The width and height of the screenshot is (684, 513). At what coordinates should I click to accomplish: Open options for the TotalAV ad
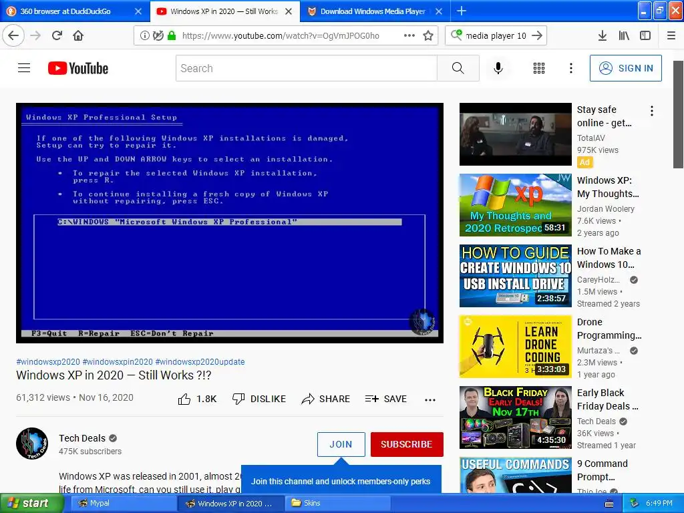(x=652, y=111)
